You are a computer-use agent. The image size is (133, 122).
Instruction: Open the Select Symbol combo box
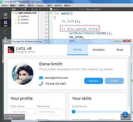pos(93,9)
